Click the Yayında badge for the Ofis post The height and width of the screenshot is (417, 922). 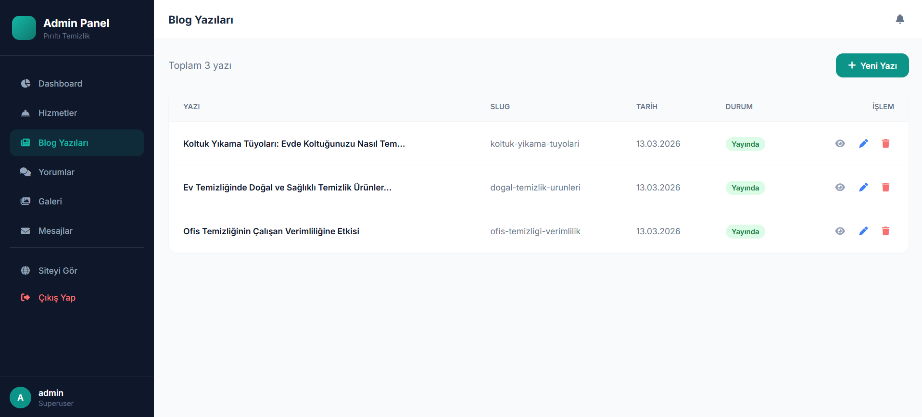click(745, 231)
